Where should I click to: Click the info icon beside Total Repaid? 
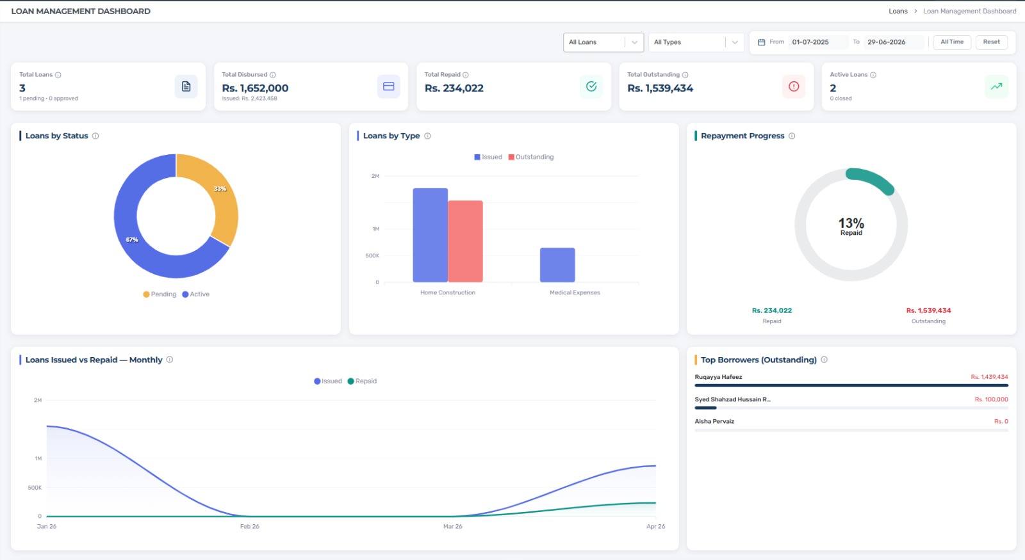(x=466, y=75)
